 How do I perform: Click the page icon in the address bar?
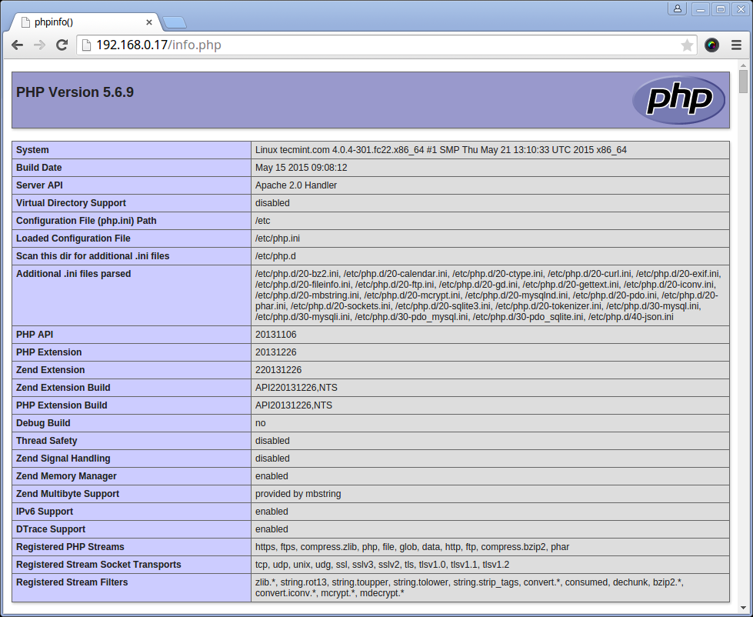pos(86,45)
